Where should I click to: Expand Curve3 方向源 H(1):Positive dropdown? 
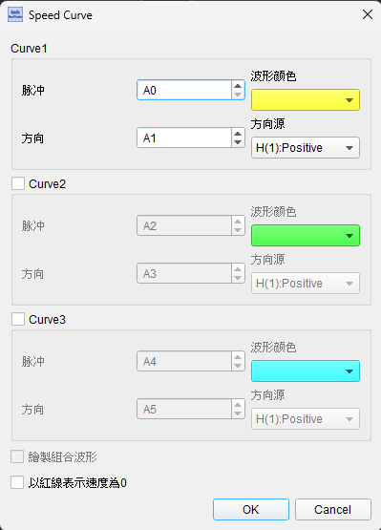306,419
